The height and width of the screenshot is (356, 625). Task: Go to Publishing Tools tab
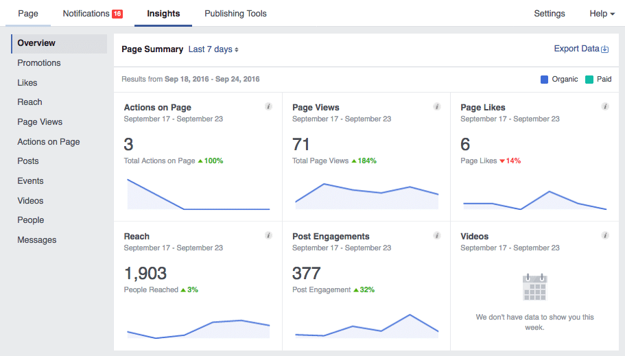click(x=235, y=14)
